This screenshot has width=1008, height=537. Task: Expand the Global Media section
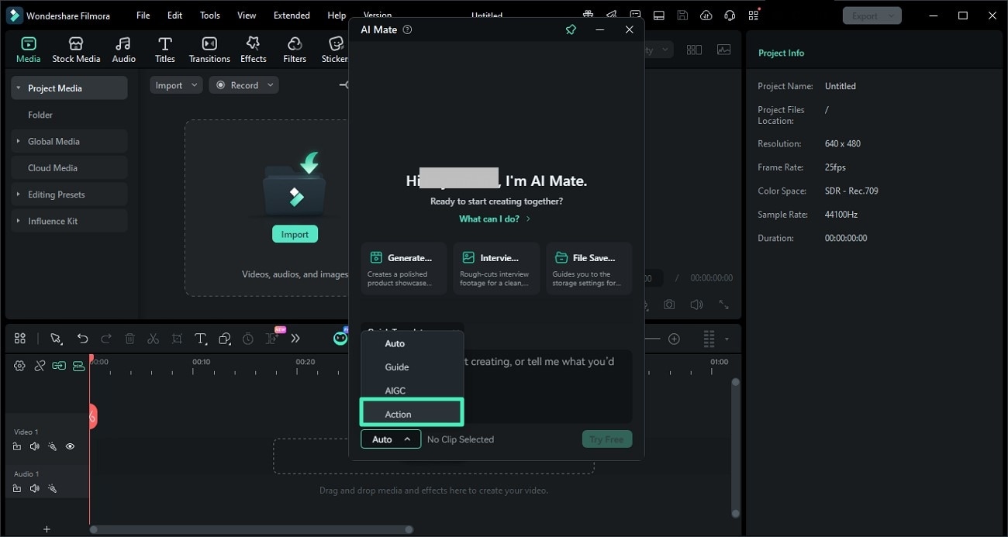19,141
